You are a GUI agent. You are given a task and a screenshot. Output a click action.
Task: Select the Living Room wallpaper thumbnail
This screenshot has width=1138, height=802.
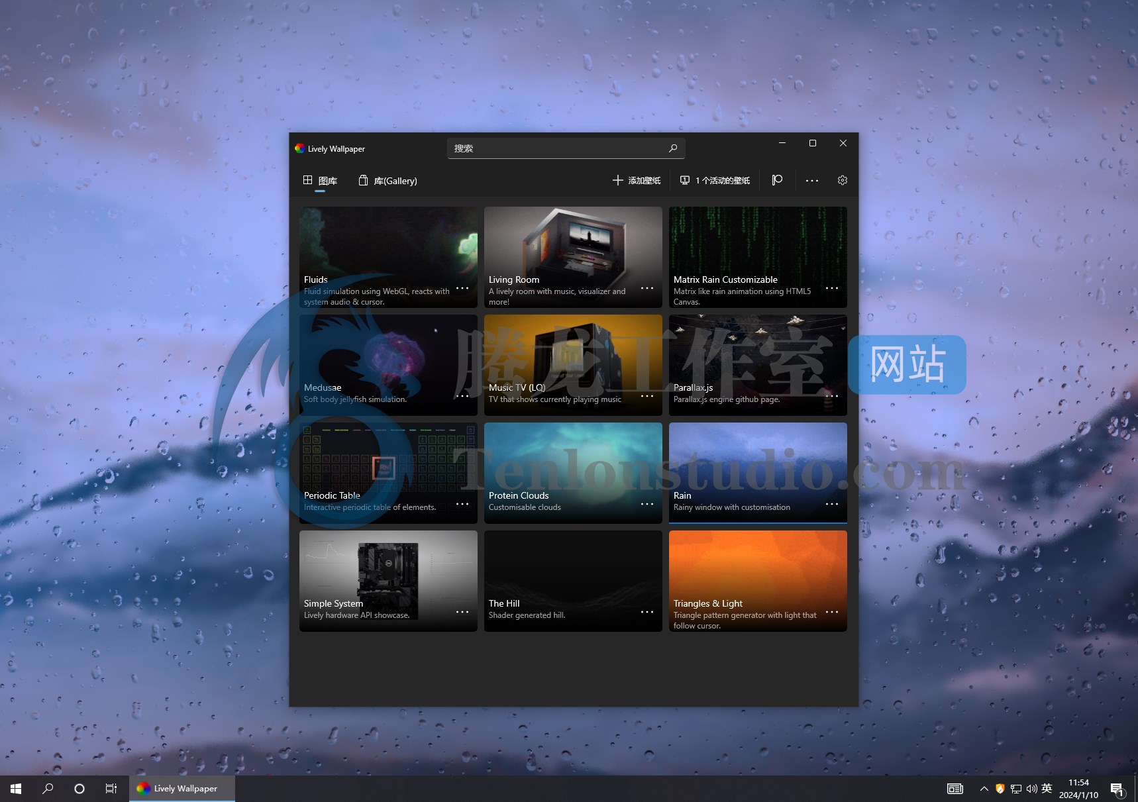[x=573, y=257]
